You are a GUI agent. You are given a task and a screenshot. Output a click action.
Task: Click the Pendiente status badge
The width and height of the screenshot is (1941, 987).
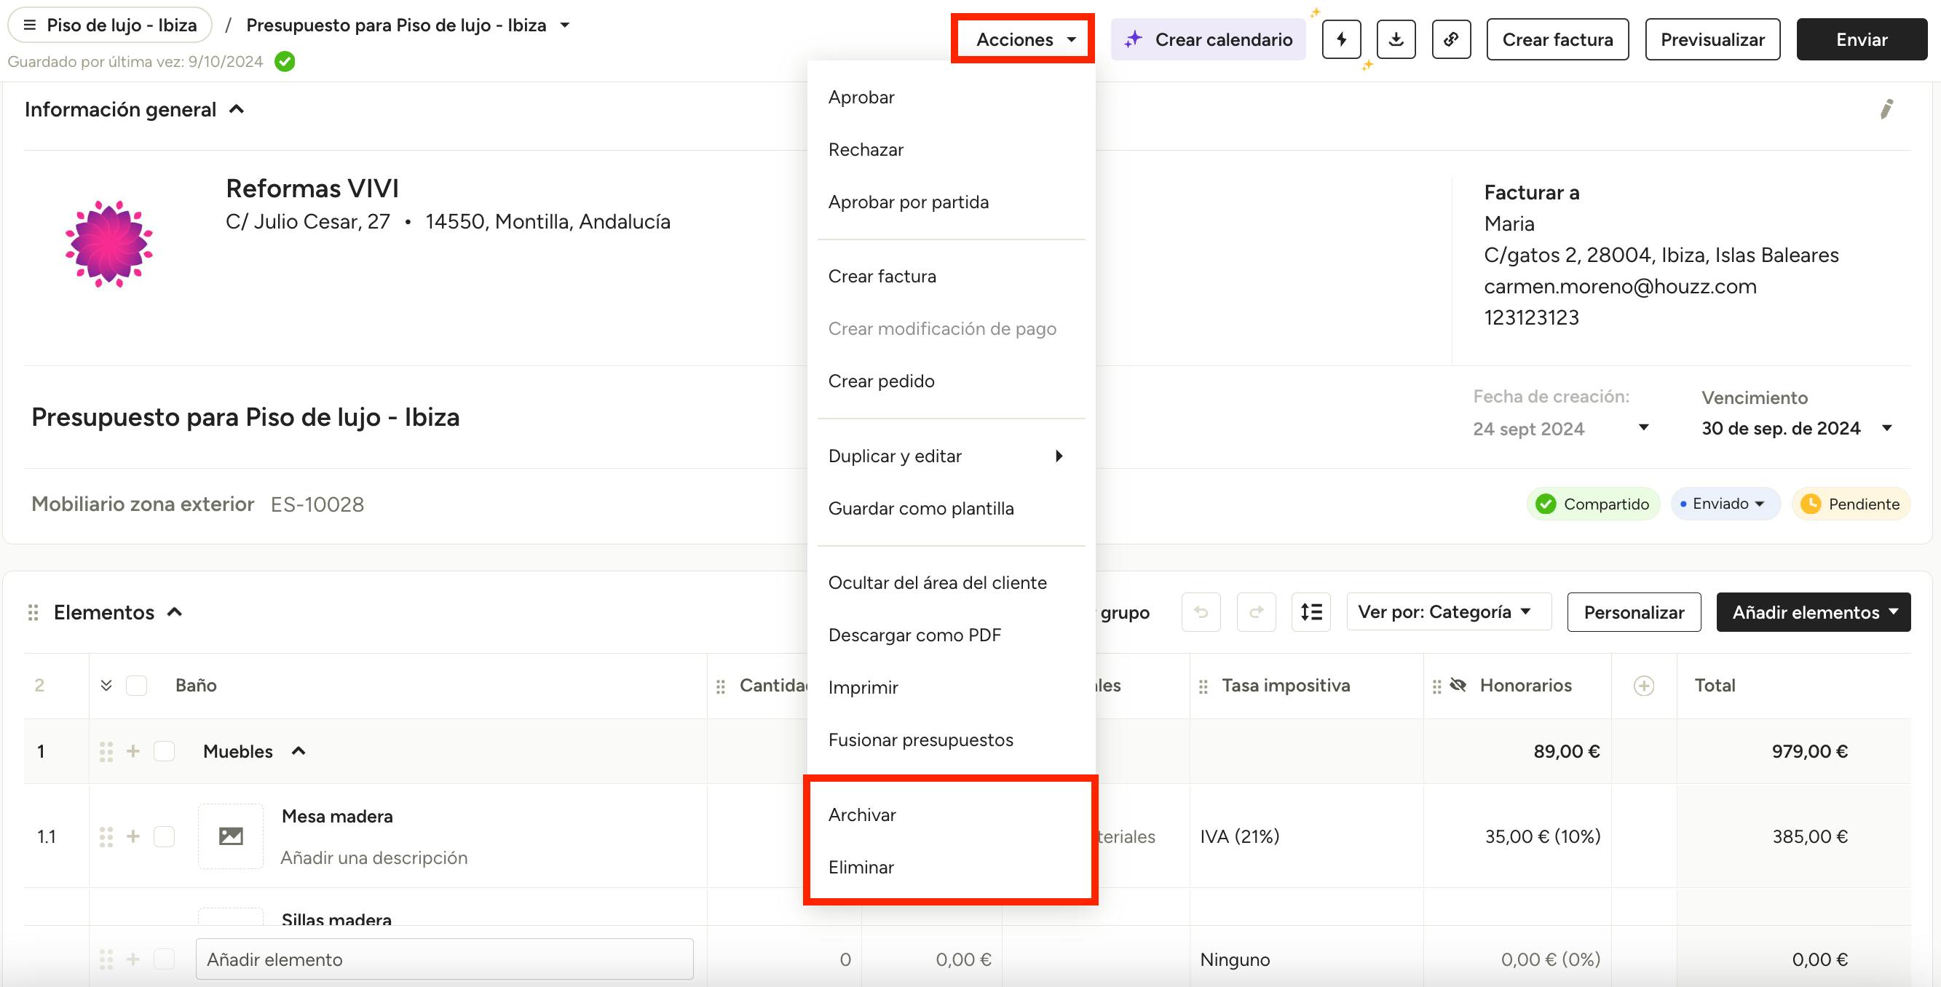pyautogui.click(x=1851, y=504)
